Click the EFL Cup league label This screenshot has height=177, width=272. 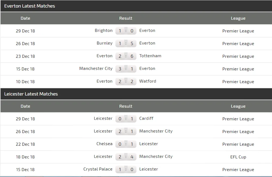pyautogui.click(x=238, y=157)
